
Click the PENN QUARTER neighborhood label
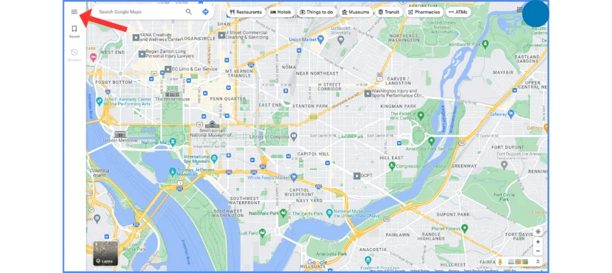point(228,99)
